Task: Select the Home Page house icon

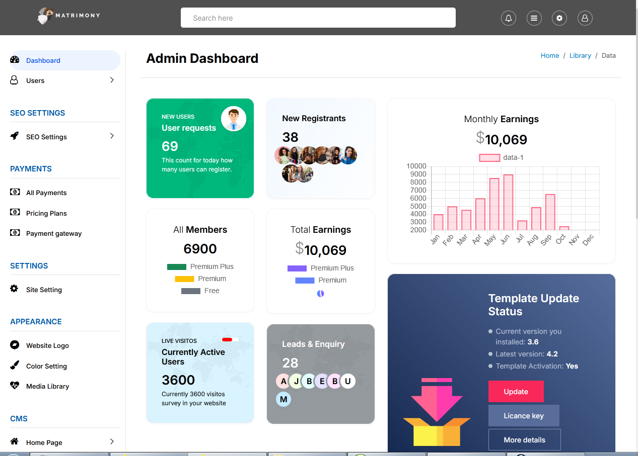Action: coord(14,442)
